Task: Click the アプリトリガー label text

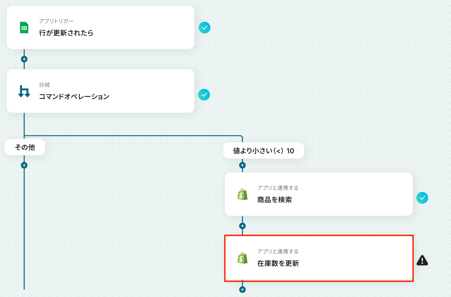Action: 56,21
